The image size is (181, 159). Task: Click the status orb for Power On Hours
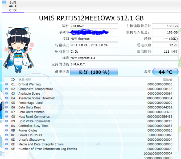(7, 135)
